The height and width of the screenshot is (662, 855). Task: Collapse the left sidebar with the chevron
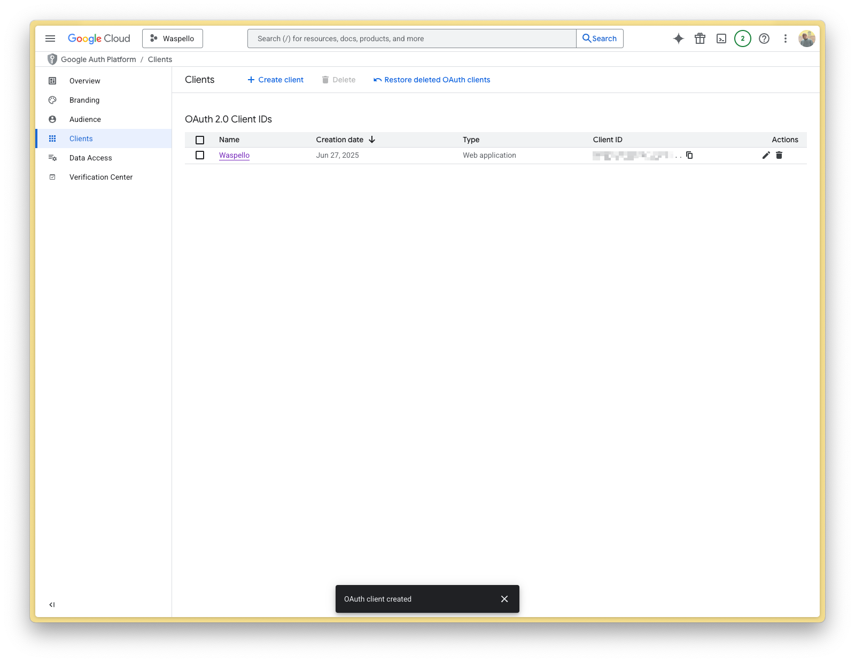[x=51, y=604]
